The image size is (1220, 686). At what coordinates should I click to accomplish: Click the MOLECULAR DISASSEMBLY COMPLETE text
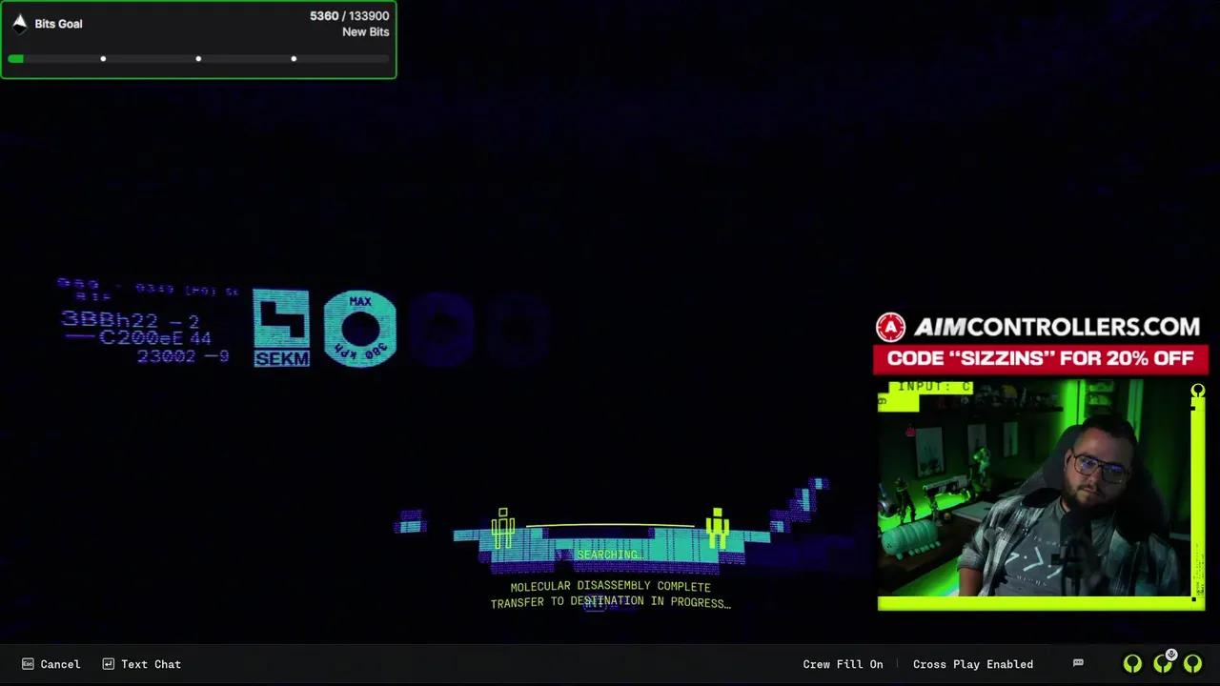coord(610,587)
